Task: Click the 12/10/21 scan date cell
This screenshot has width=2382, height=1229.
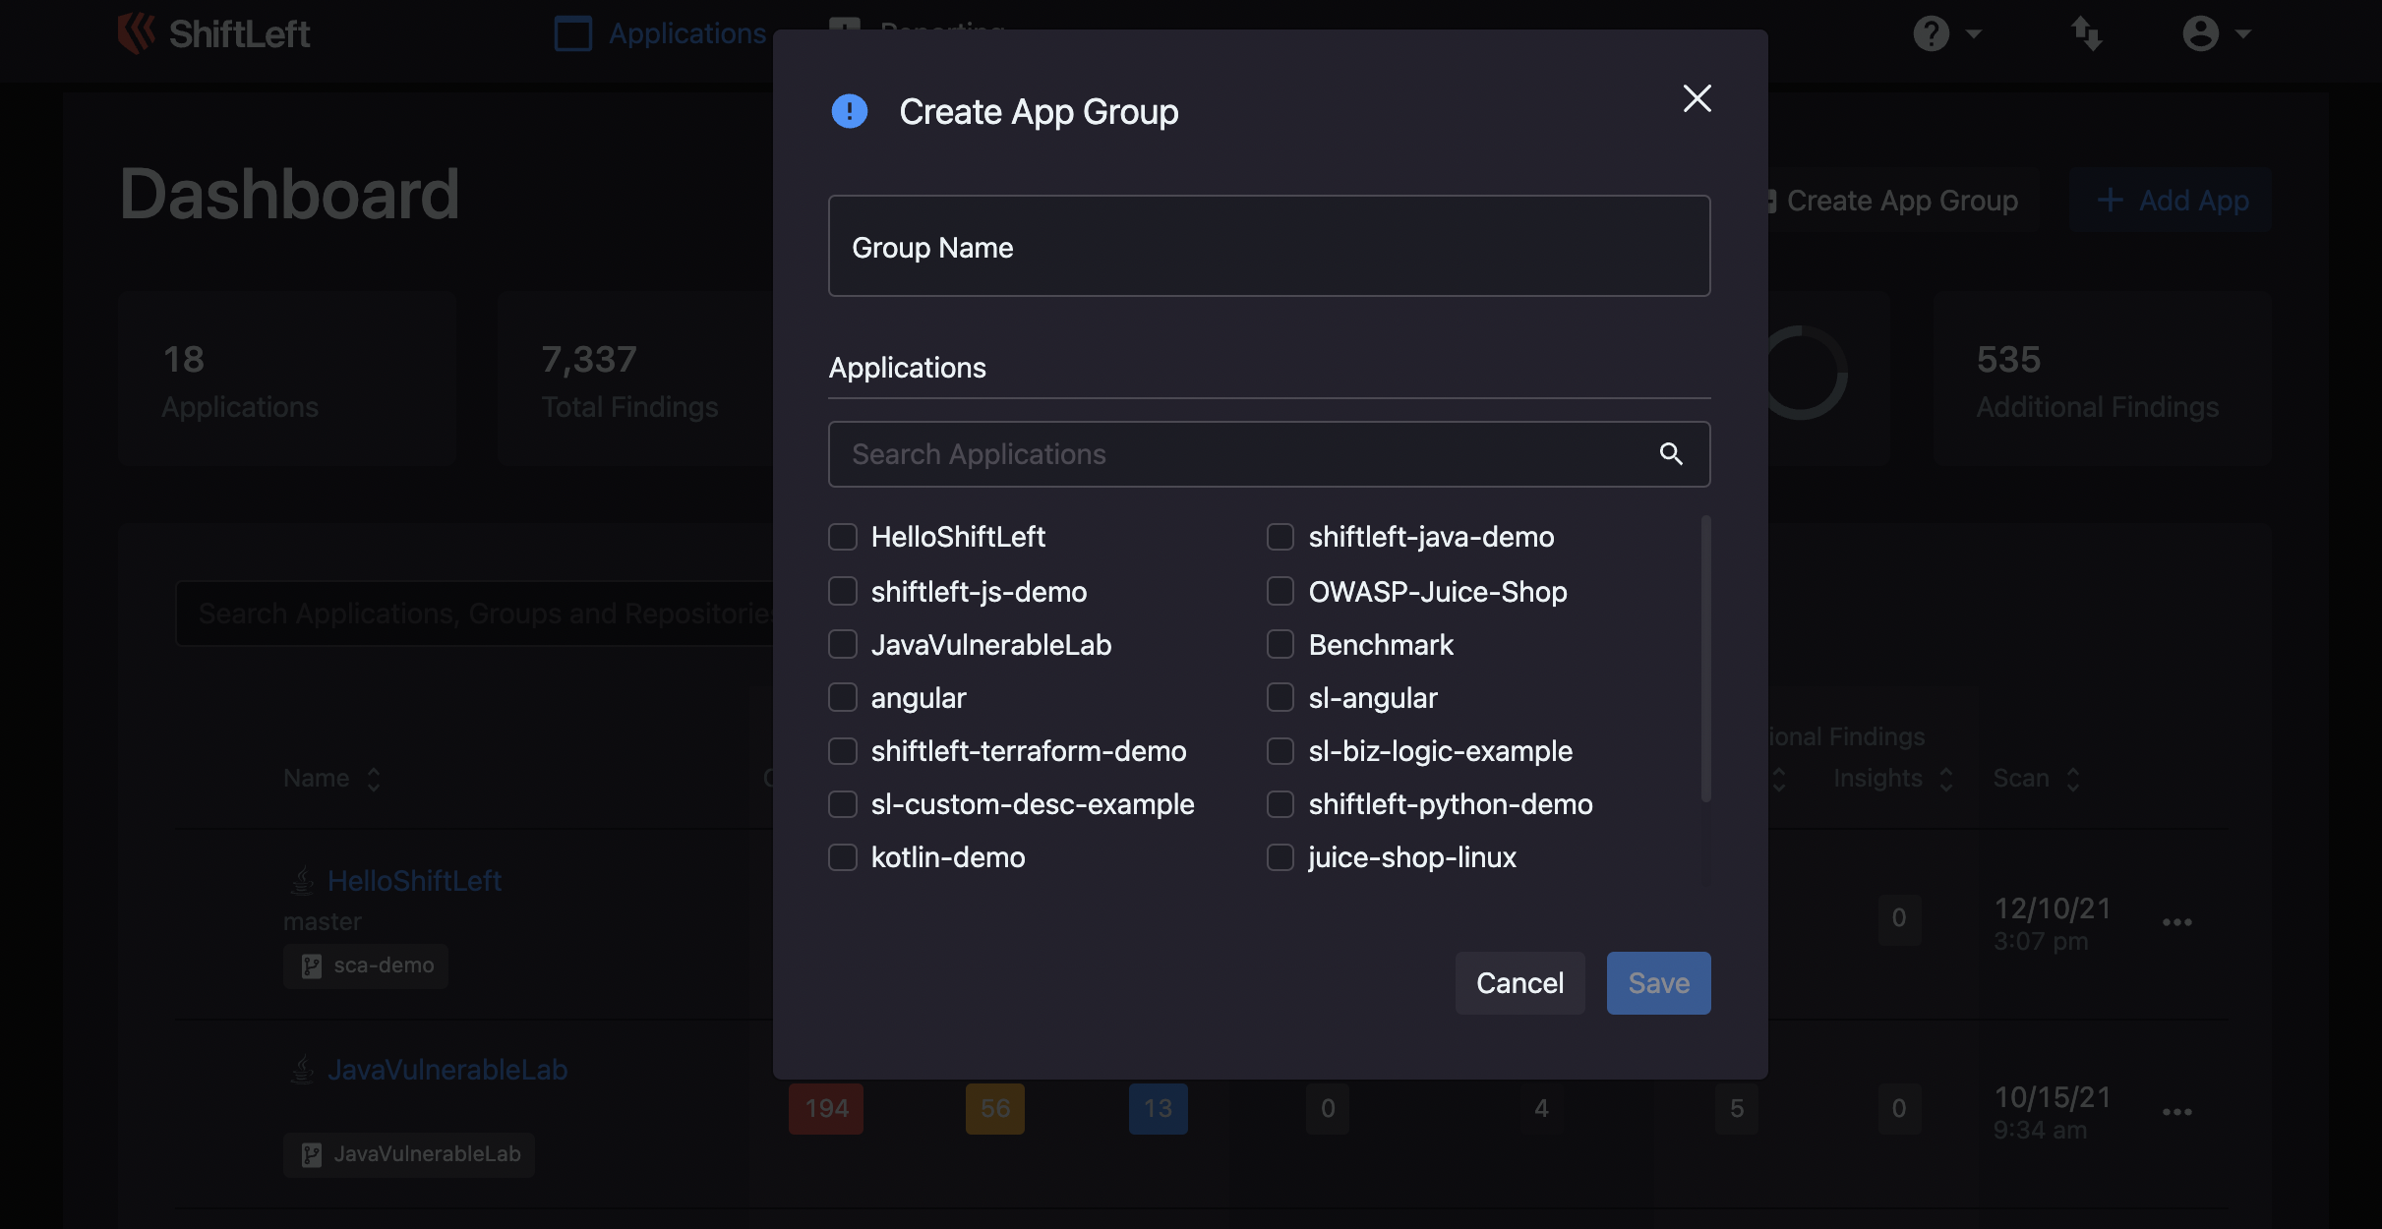Action: coord(2053,922)
